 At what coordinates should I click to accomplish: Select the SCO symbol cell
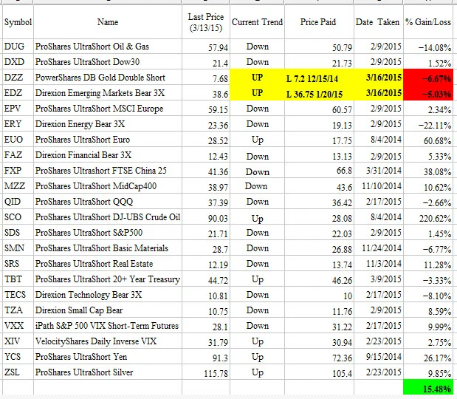pos(18,217)
